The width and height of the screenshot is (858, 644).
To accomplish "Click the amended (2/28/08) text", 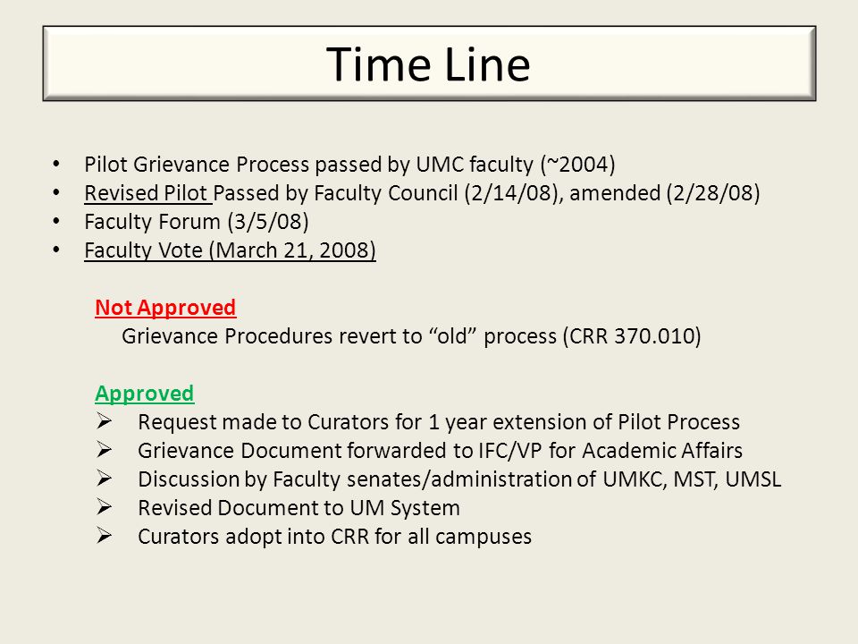I will point(665,193).
